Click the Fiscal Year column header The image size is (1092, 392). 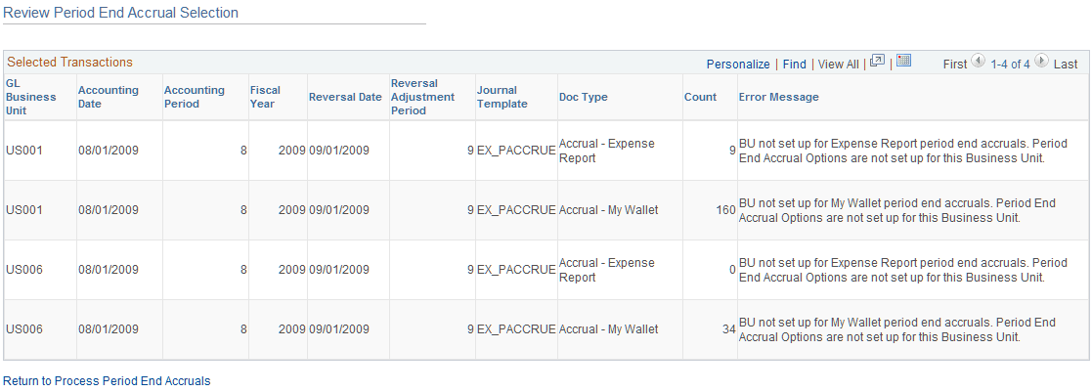[x=264, y=97]
